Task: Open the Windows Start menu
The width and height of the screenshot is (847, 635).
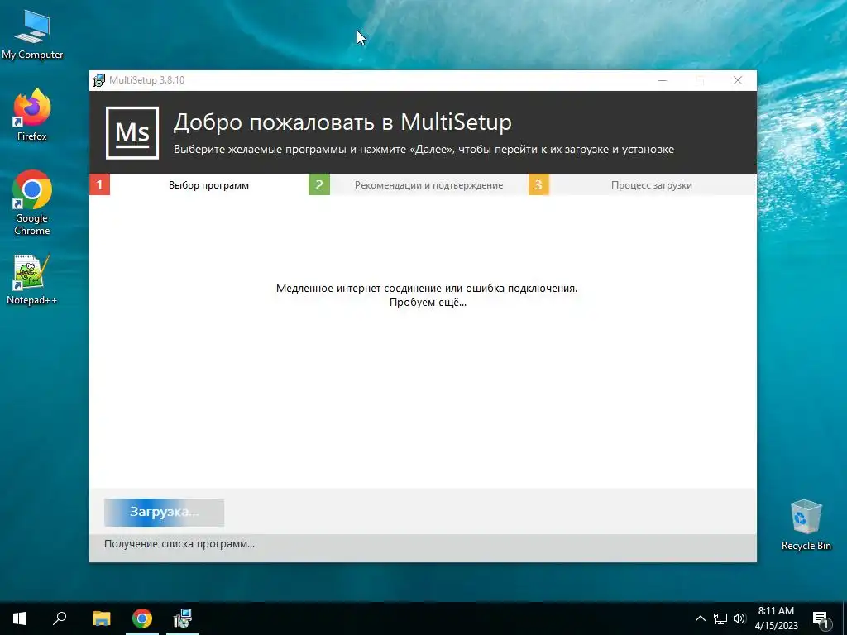Action: click(x=20, y=618)
